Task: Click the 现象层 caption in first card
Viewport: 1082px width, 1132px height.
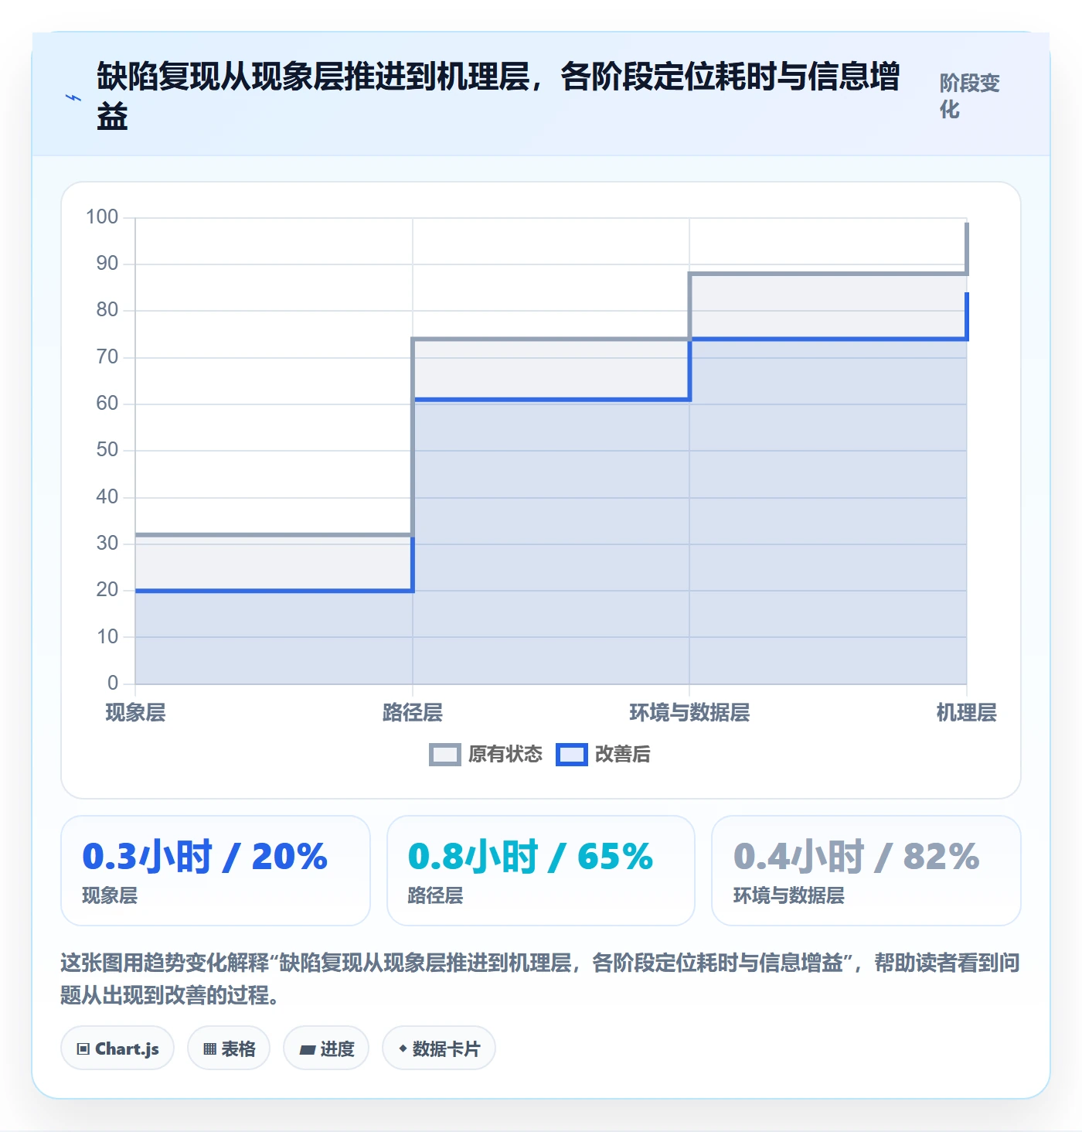Action: [110, 896]
